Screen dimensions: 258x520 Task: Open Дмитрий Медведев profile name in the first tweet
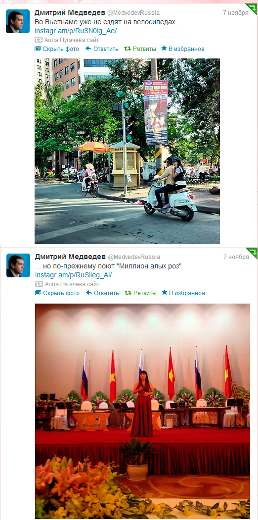click(x=69, y=12)
